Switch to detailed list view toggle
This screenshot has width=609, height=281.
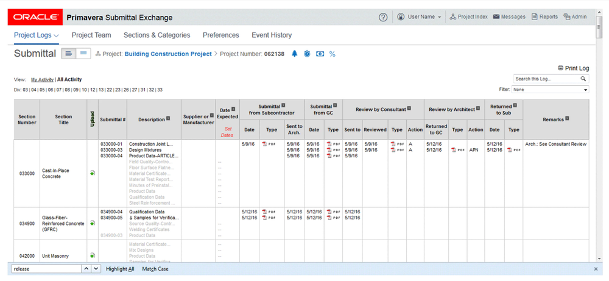[69, 54]
